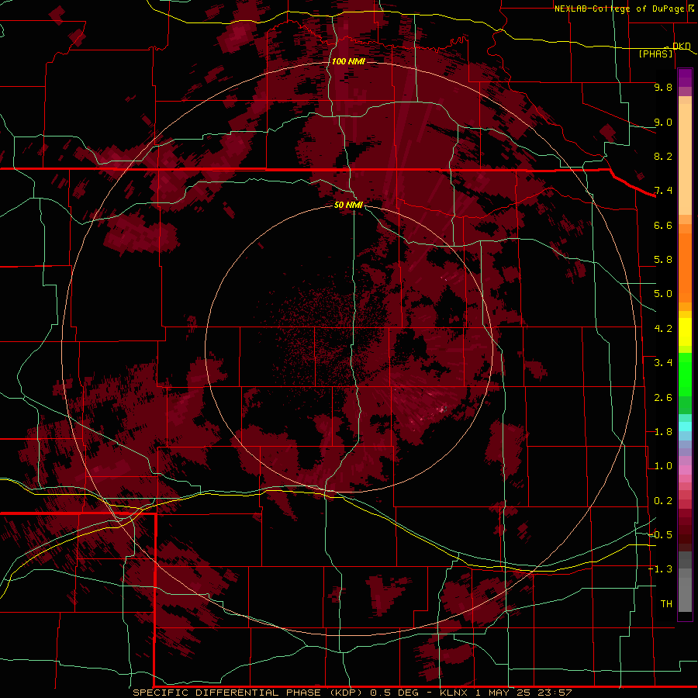
Task: Click the 9.8 scale value
Action: tap(663, 87)
